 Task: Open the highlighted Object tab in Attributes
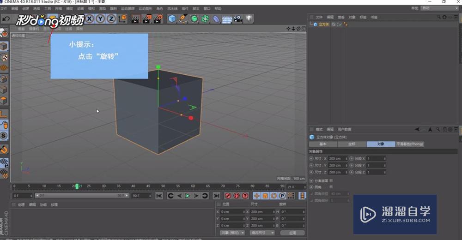[x=381, y=144]
